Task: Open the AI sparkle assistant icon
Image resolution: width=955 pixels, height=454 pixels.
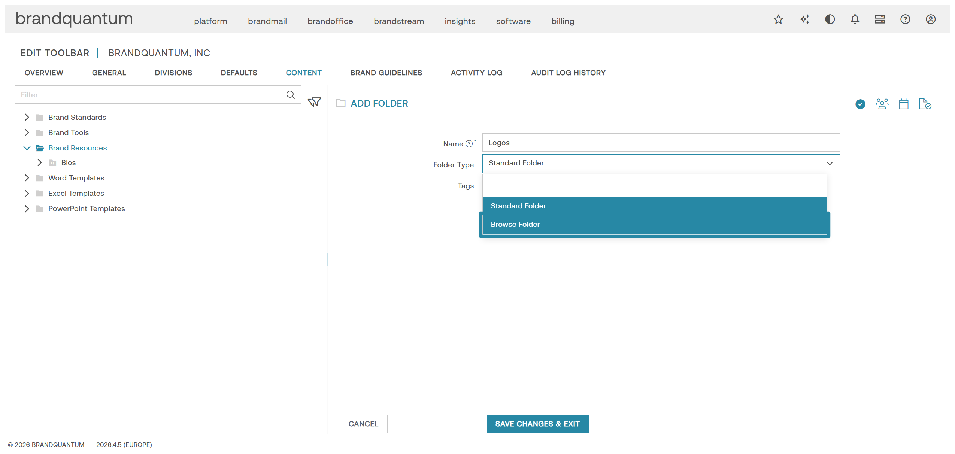Action: (x=804, y=19)
